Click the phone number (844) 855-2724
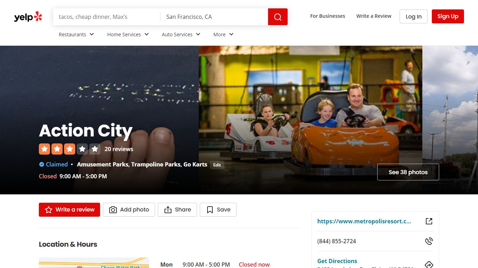The height and width of the screenshot is (268, 478). click(337, 241)
